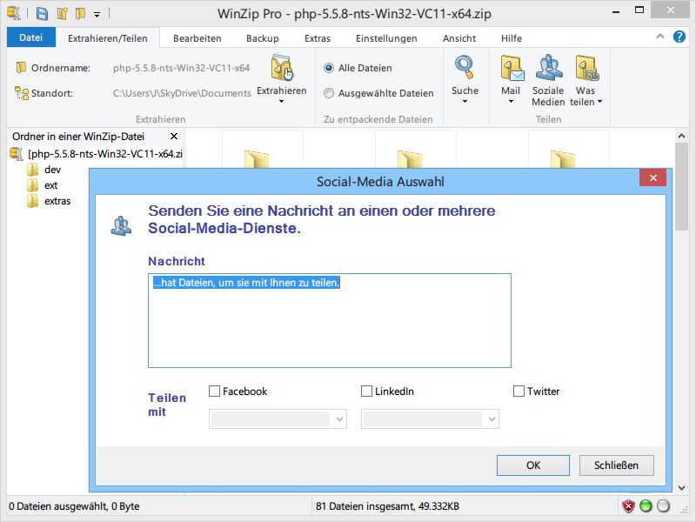Click the Ordnername field php-5.5.8-nts-Win32-VC11-x64
This screenshot has height=522, width=696.
tap(181, 68)
